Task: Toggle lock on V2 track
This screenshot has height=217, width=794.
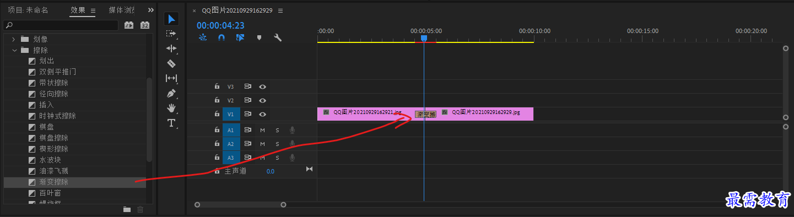Action: [217, 100]
